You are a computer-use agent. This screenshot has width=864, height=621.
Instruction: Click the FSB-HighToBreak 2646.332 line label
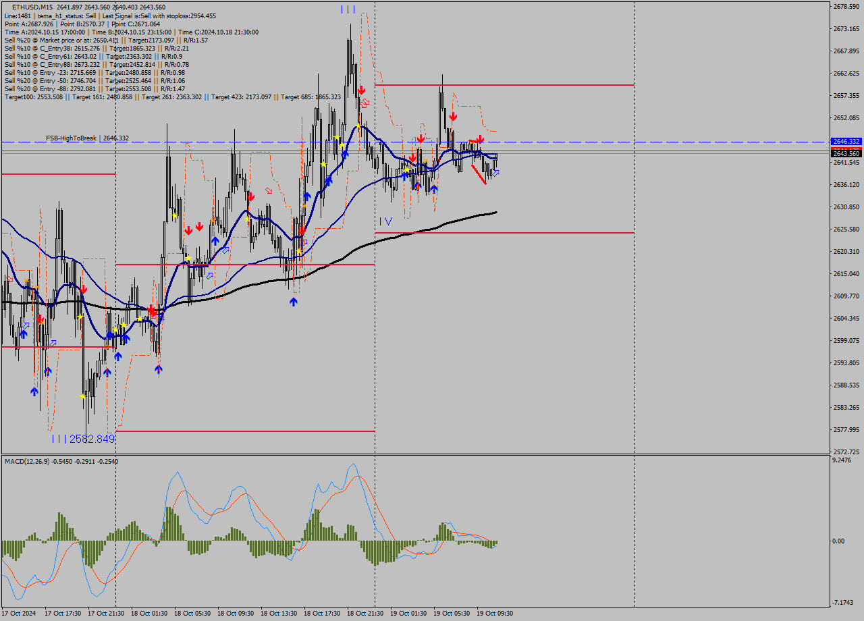pyautogui.click(x=88, y=138)
